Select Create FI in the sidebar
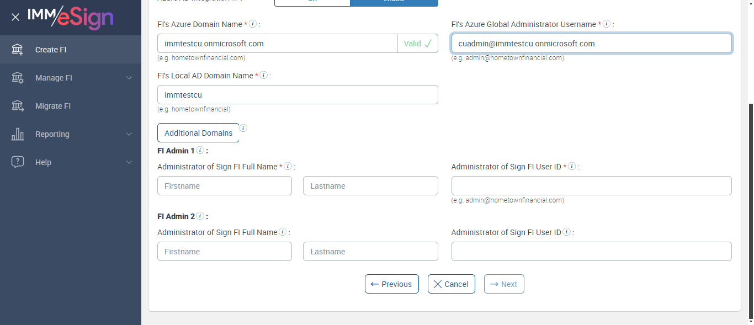 tap(51, 50)
